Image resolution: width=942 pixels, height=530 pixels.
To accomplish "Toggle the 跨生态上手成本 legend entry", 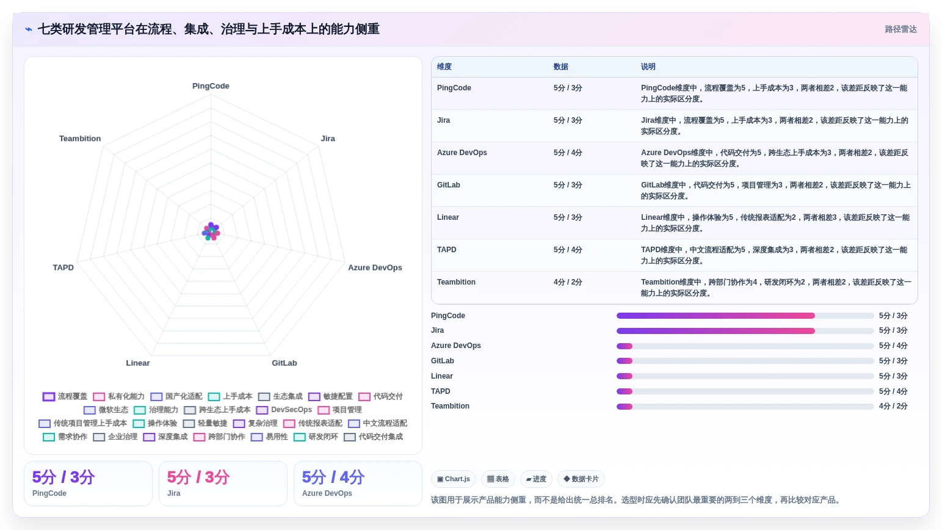I will click(x=217, y=410).
